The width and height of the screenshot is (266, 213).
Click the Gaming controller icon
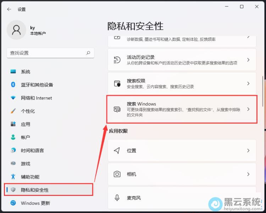click(x=13, y=164)
